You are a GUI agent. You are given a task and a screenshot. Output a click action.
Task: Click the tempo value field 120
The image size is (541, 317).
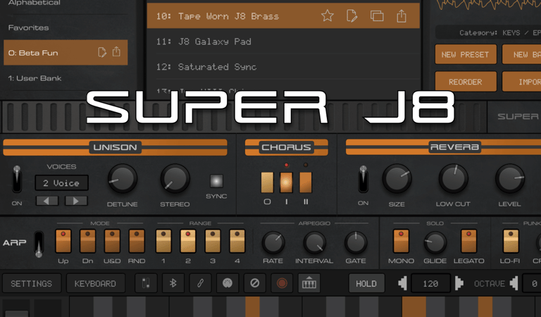pos(431,283)
